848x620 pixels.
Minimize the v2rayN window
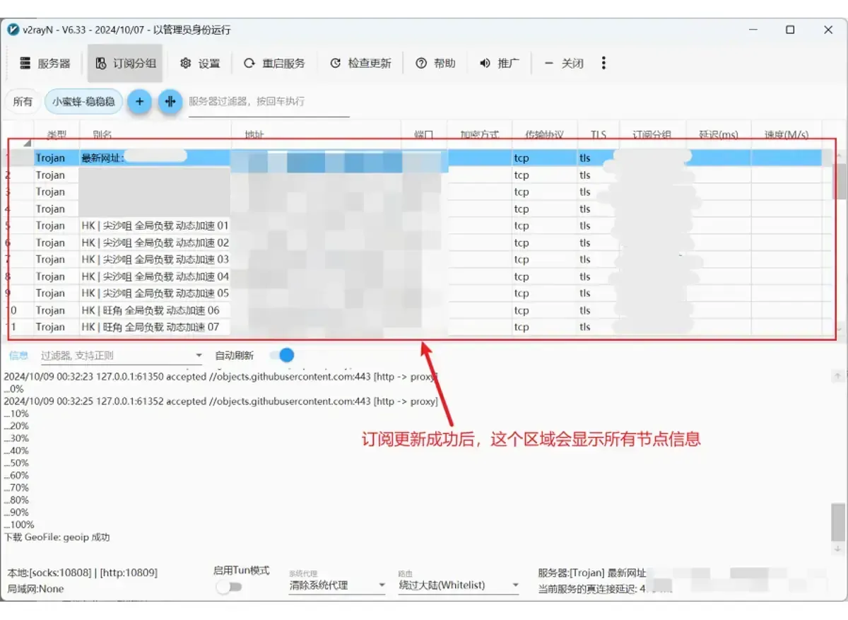(x=753, y=30)
